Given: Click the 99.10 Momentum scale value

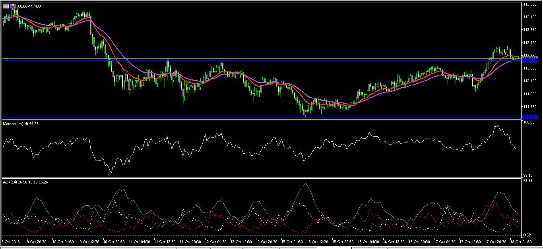Looking at the screenshot, I should tap(529, 175).
